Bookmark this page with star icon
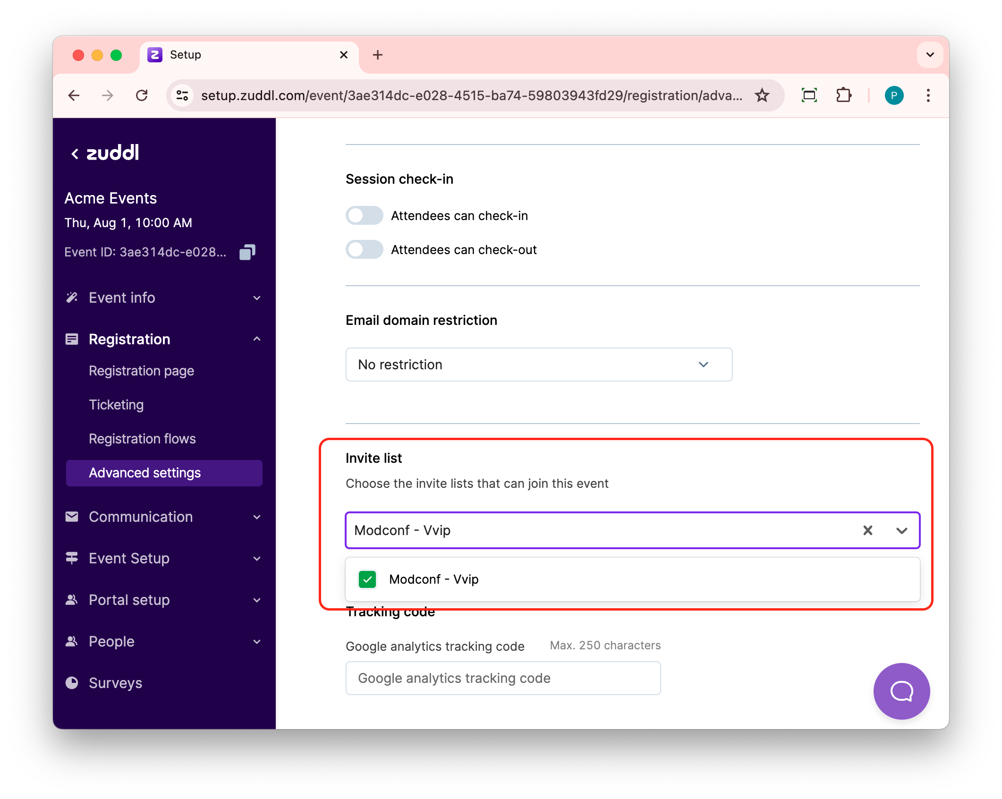 tap(762, 95)
